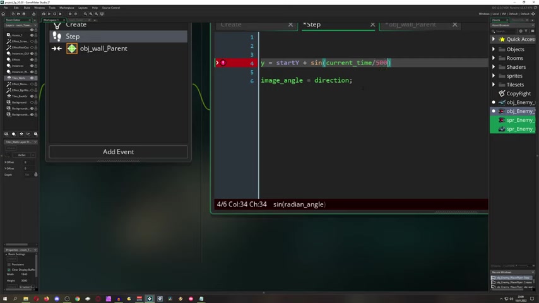Close the Step code tab

372,25
